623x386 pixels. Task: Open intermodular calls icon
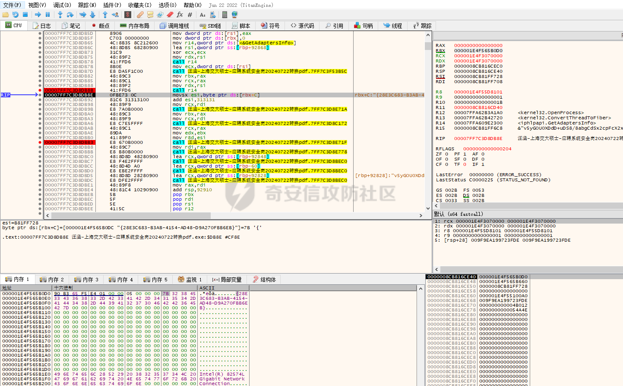[x=212, y=15]
